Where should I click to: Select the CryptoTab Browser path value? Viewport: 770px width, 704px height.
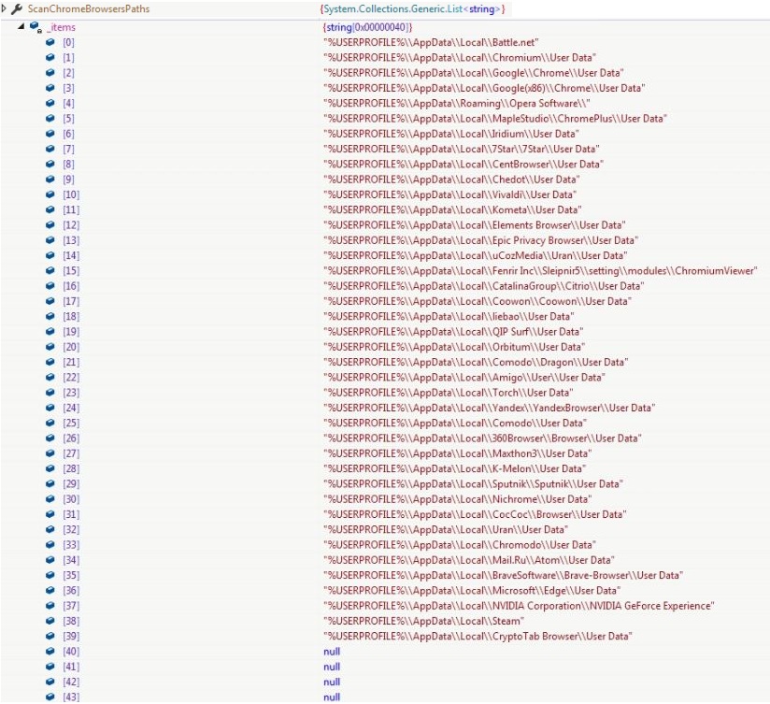coord(478,637)
